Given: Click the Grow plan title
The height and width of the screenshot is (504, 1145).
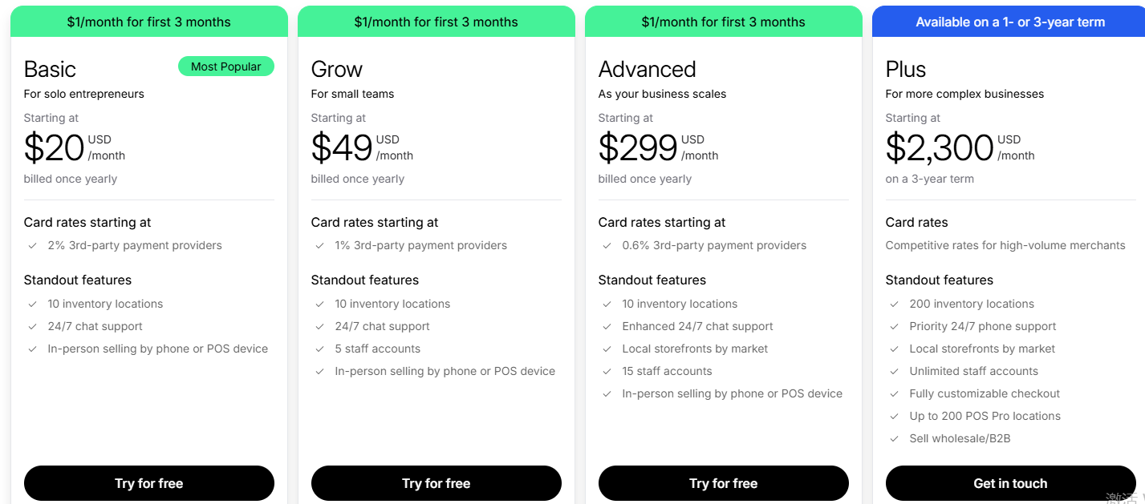Looking at the screenshot, I should (337, 69).
